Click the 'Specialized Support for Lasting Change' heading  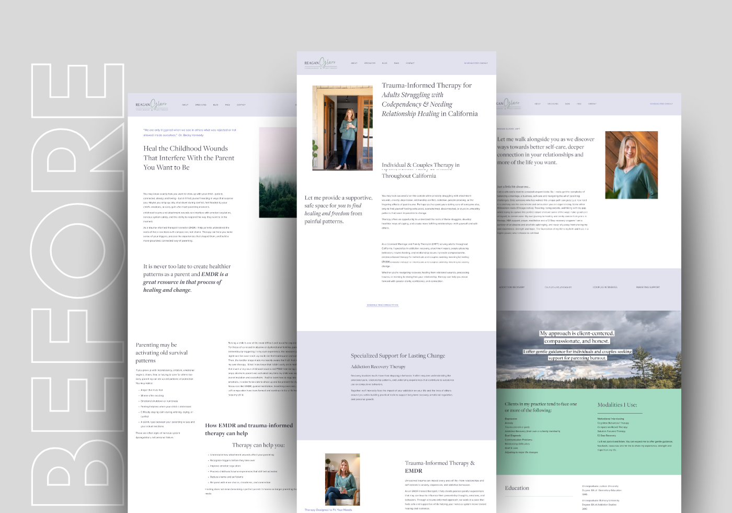(398, 356)
